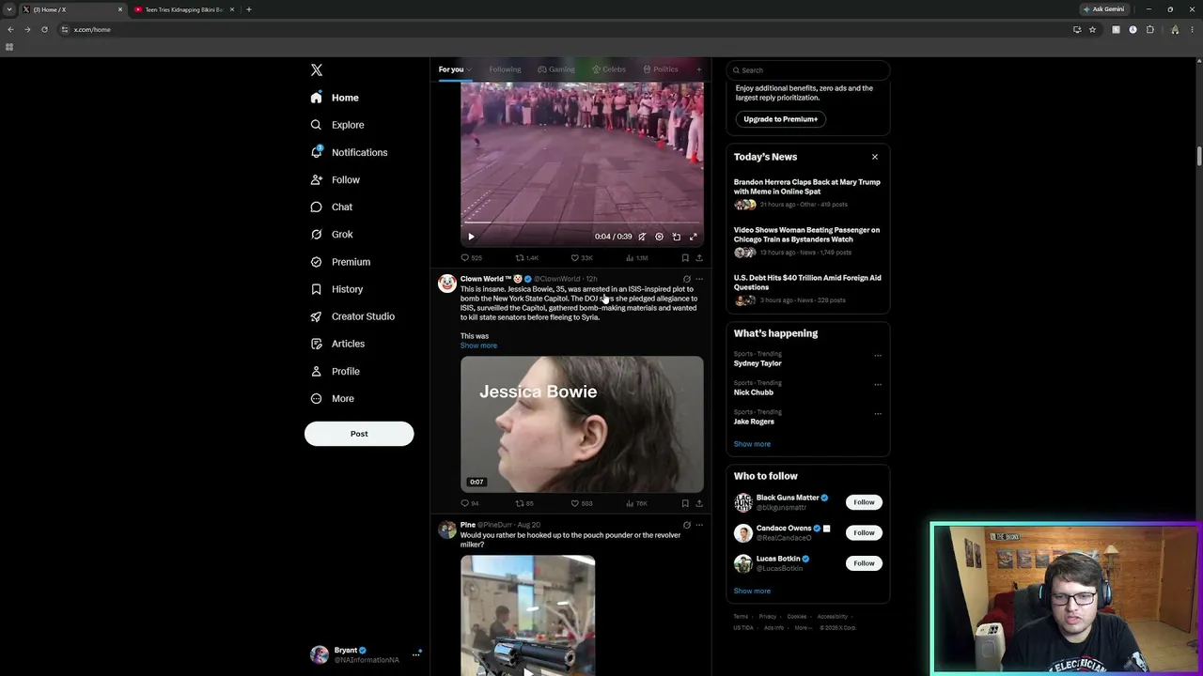Unmute the 0:39 video

tap(642, 237)
